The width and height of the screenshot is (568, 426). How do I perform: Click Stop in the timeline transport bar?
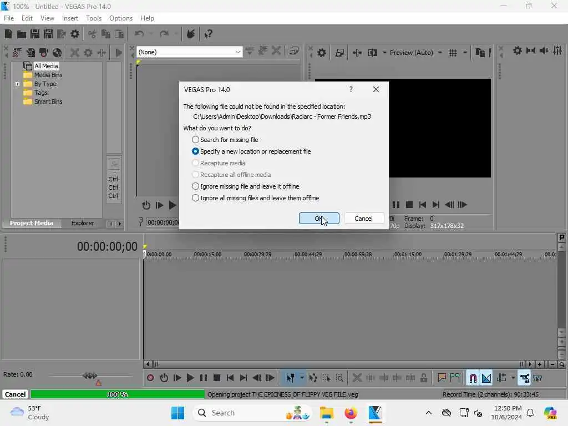coord(217,378)
